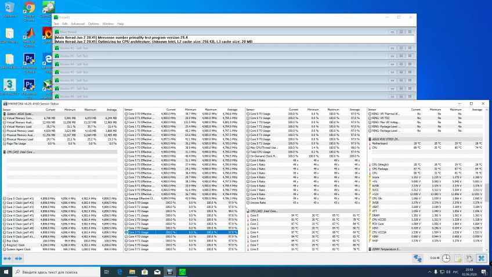Open the Prime95 Test menu
Image resolution: width=492 pixels, height=277 pixels.
[x=56, y=24]
